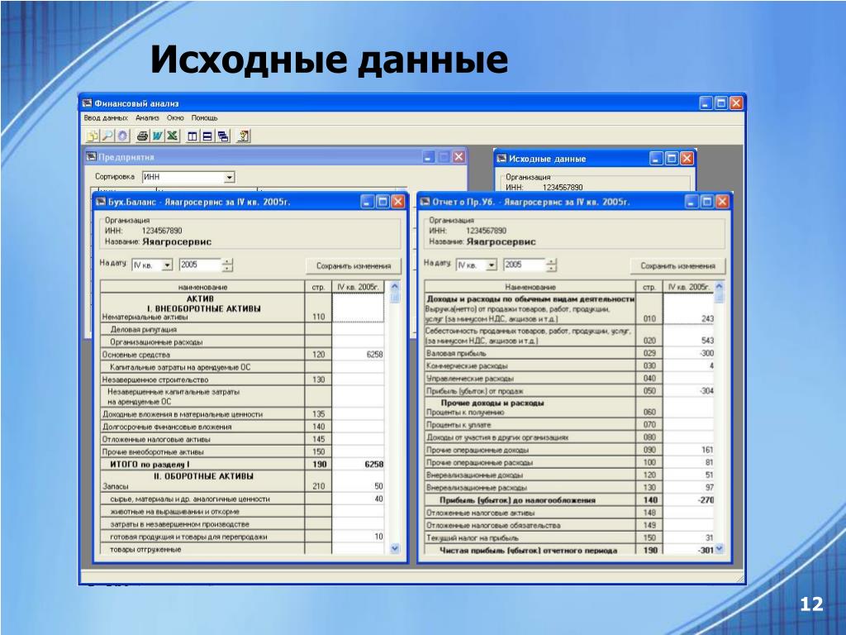The height and width of the screenshot is (635, 846).
Task: Click IV кв. 2005г. column header in Отчет table
Action: [688, 287]
